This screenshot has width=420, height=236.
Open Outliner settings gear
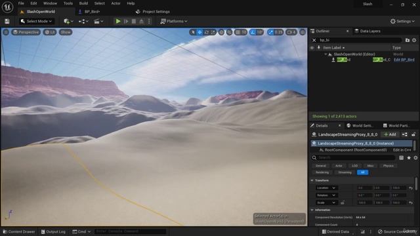tap(414, 40)
